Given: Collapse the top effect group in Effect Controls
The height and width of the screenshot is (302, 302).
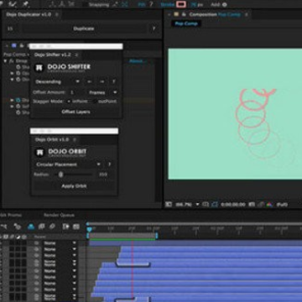Looking at the screenshot, I should pyautogui.click(x=6, y=60).
